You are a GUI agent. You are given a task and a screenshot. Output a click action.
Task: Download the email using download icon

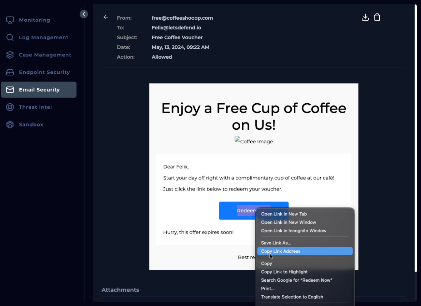(365, 17)
